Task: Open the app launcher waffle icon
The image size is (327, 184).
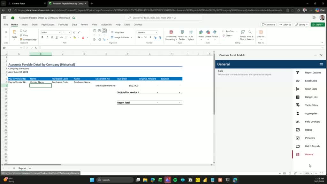Action: pos(4,18)
